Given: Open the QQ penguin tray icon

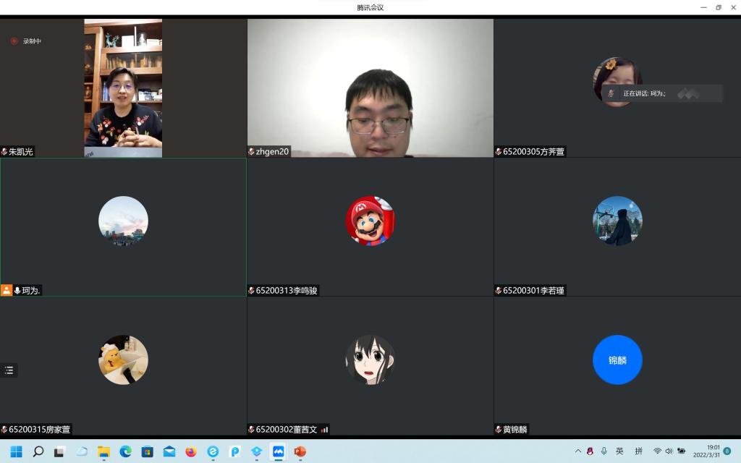Looking at the screenshot, I should (590, 451).
